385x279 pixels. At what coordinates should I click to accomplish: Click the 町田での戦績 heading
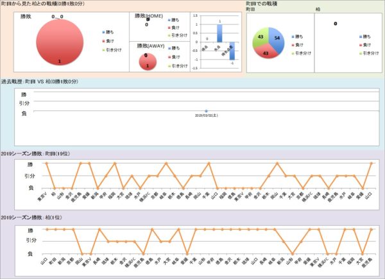[262, 4]
